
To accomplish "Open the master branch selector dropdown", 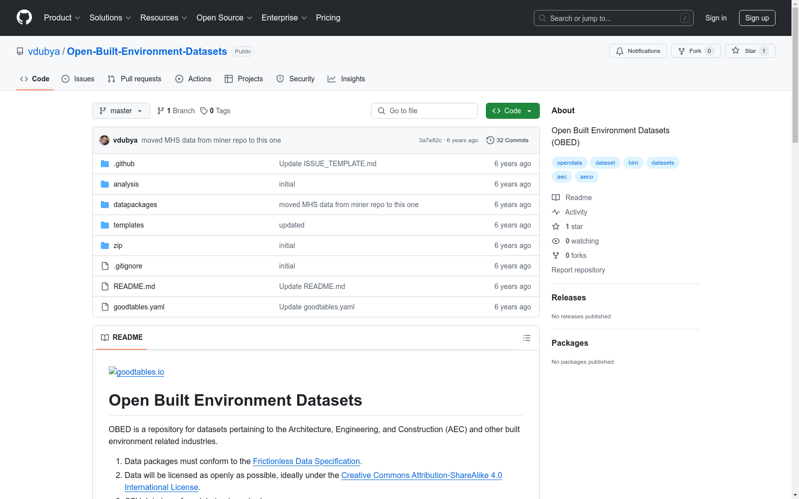I will [x=121, y=111].
